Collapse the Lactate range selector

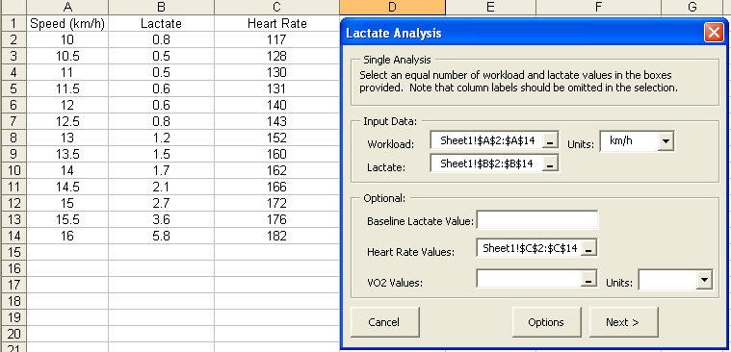(x=550, y=163)
